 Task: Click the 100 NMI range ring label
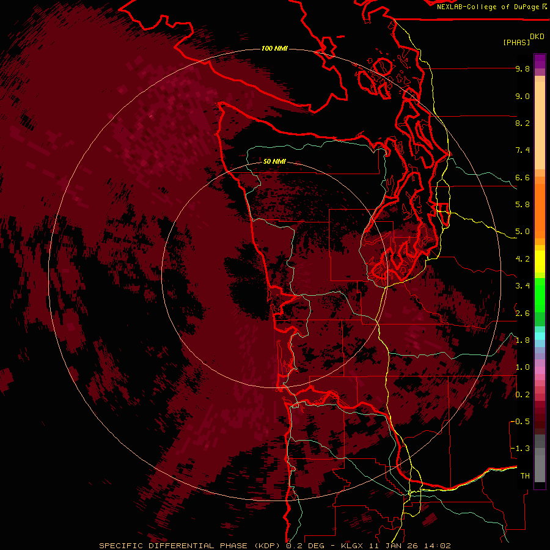[x=274, y=48]
